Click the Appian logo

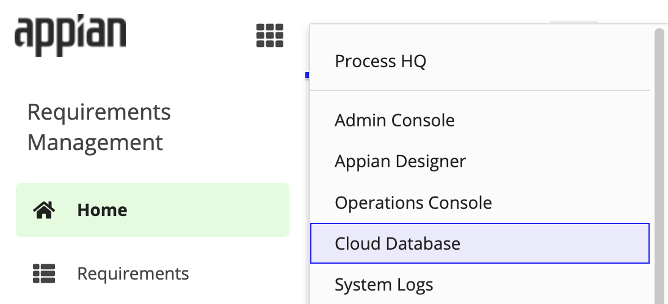click(x=70, y=35)
